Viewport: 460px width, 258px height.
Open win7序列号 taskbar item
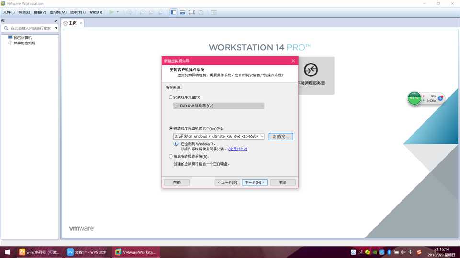(39, 252)
